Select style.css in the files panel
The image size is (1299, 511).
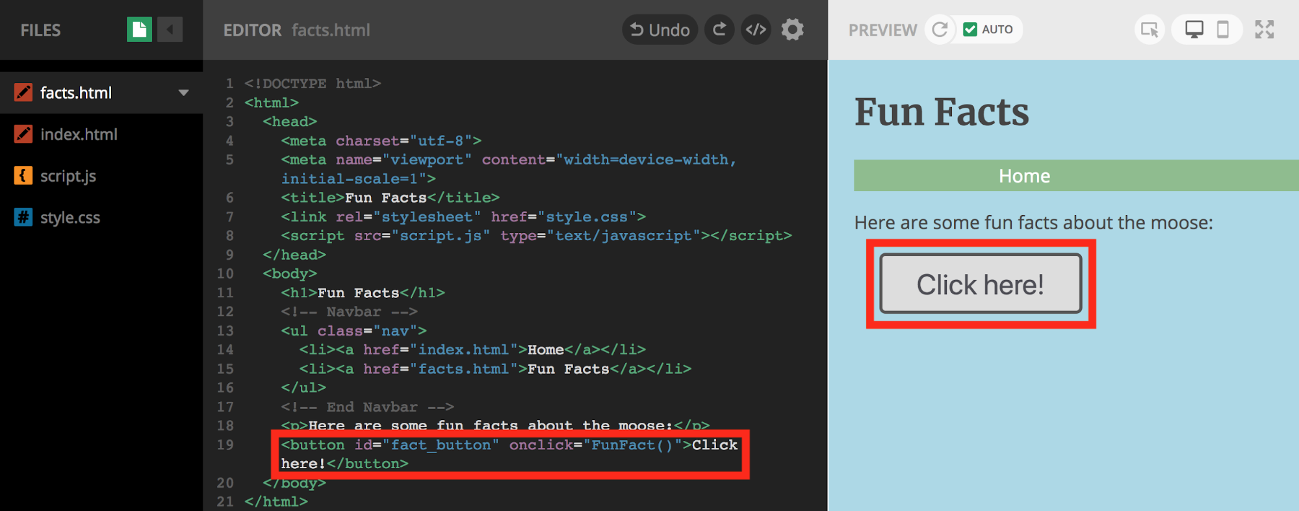pos(70,218)
